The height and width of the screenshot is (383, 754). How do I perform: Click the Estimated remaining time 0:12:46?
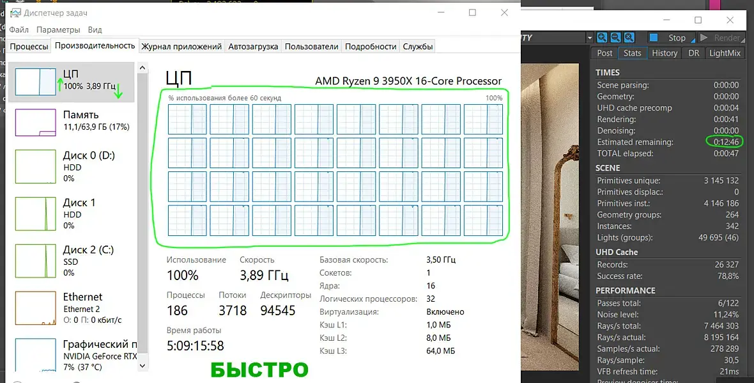[726, 142]
